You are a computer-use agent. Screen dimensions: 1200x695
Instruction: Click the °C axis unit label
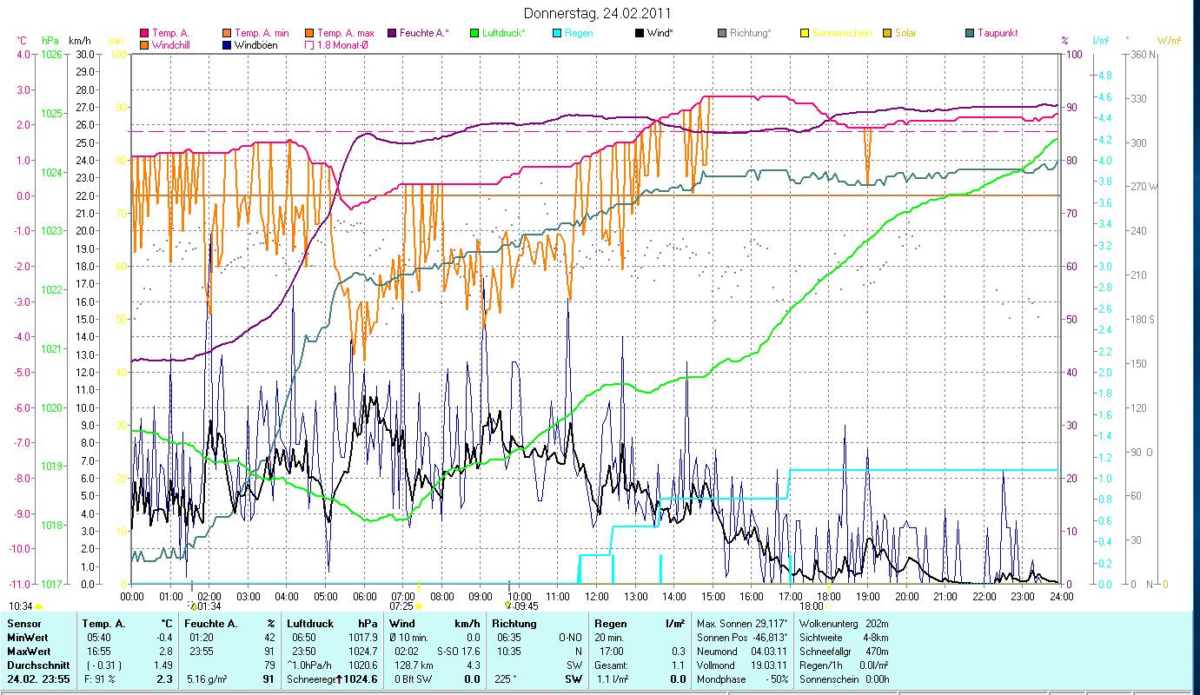point(23,40)
